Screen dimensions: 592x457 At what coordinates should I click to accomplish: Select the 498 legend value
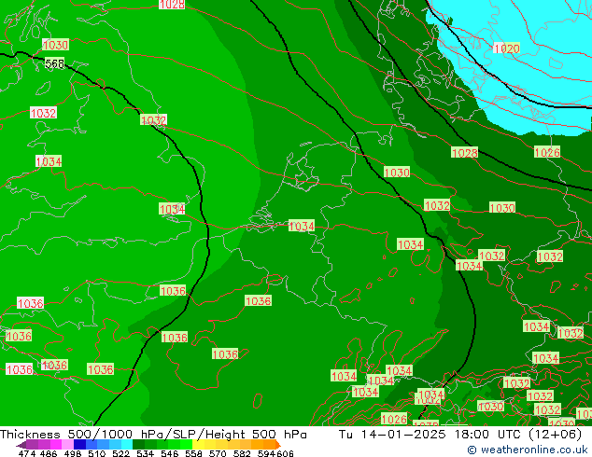coord(73,453)
